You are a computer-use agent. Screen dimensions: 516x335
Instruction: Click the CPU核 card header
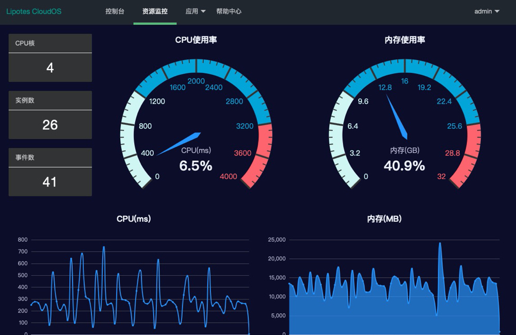point(51,43)
